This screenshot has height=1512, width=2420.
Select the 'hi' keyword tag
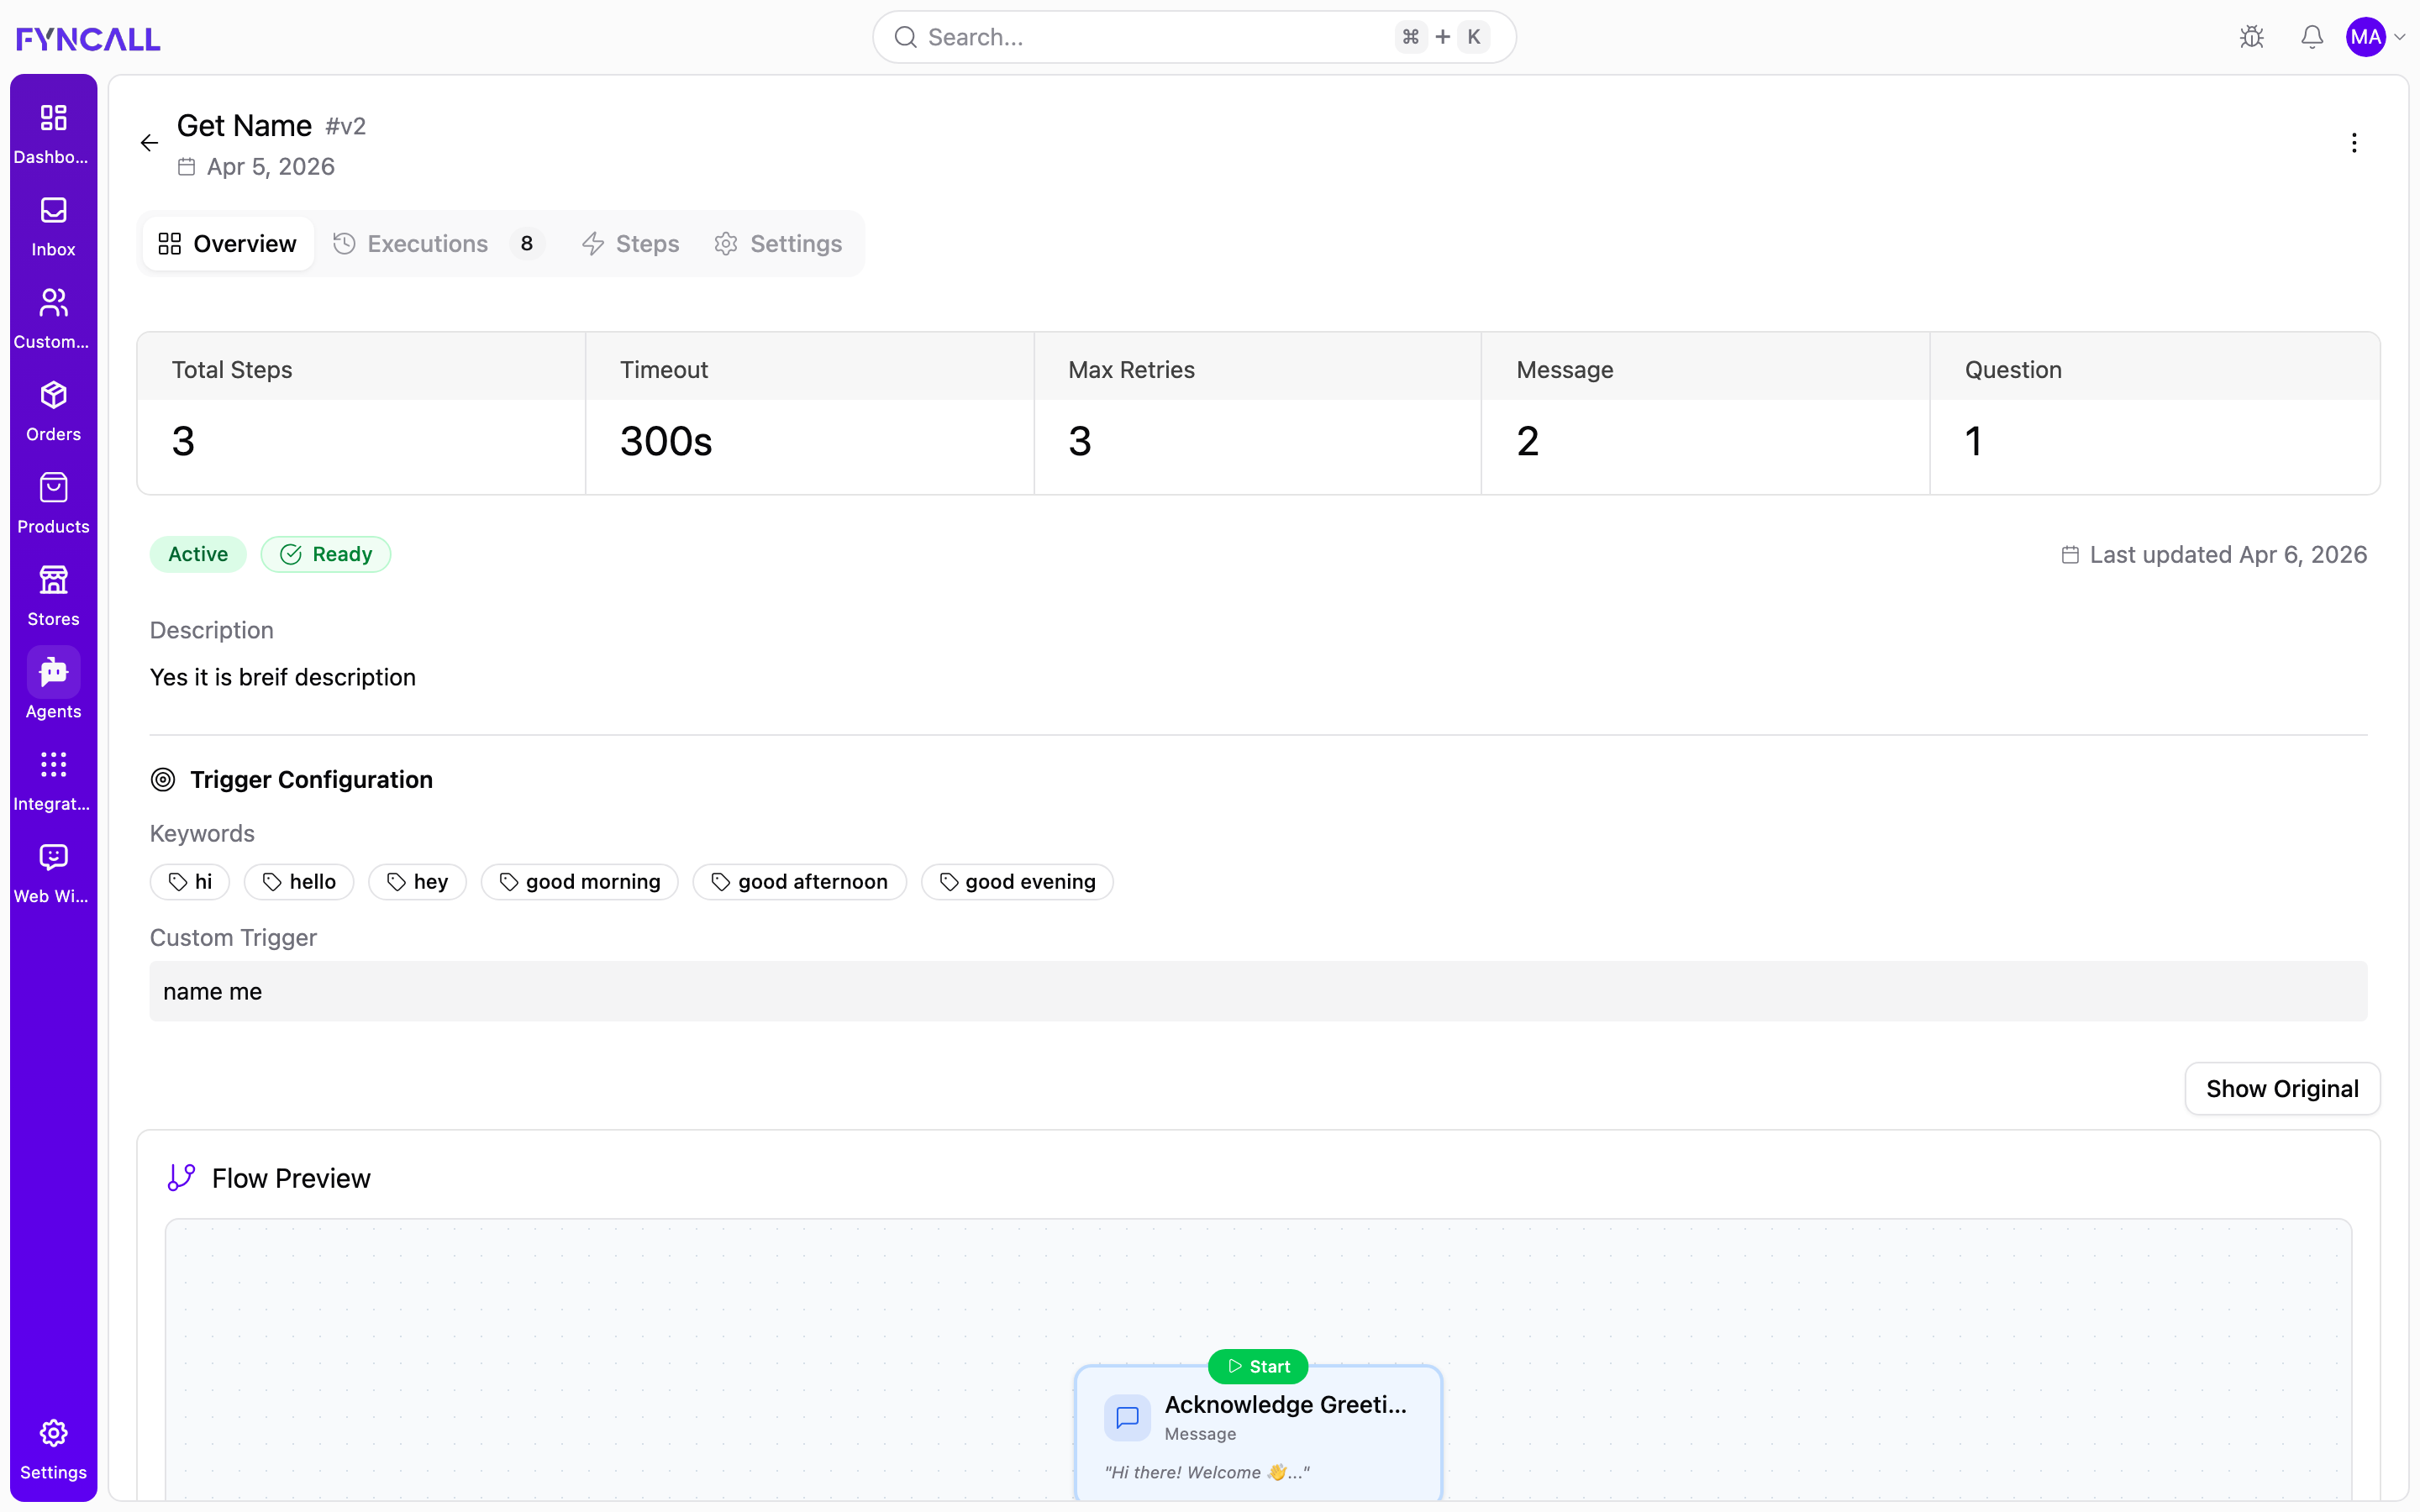click(x=190, y=882)
